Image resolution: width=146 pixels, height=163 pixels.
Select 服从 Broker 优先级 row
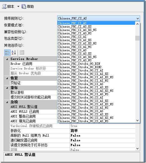point(34,73)
